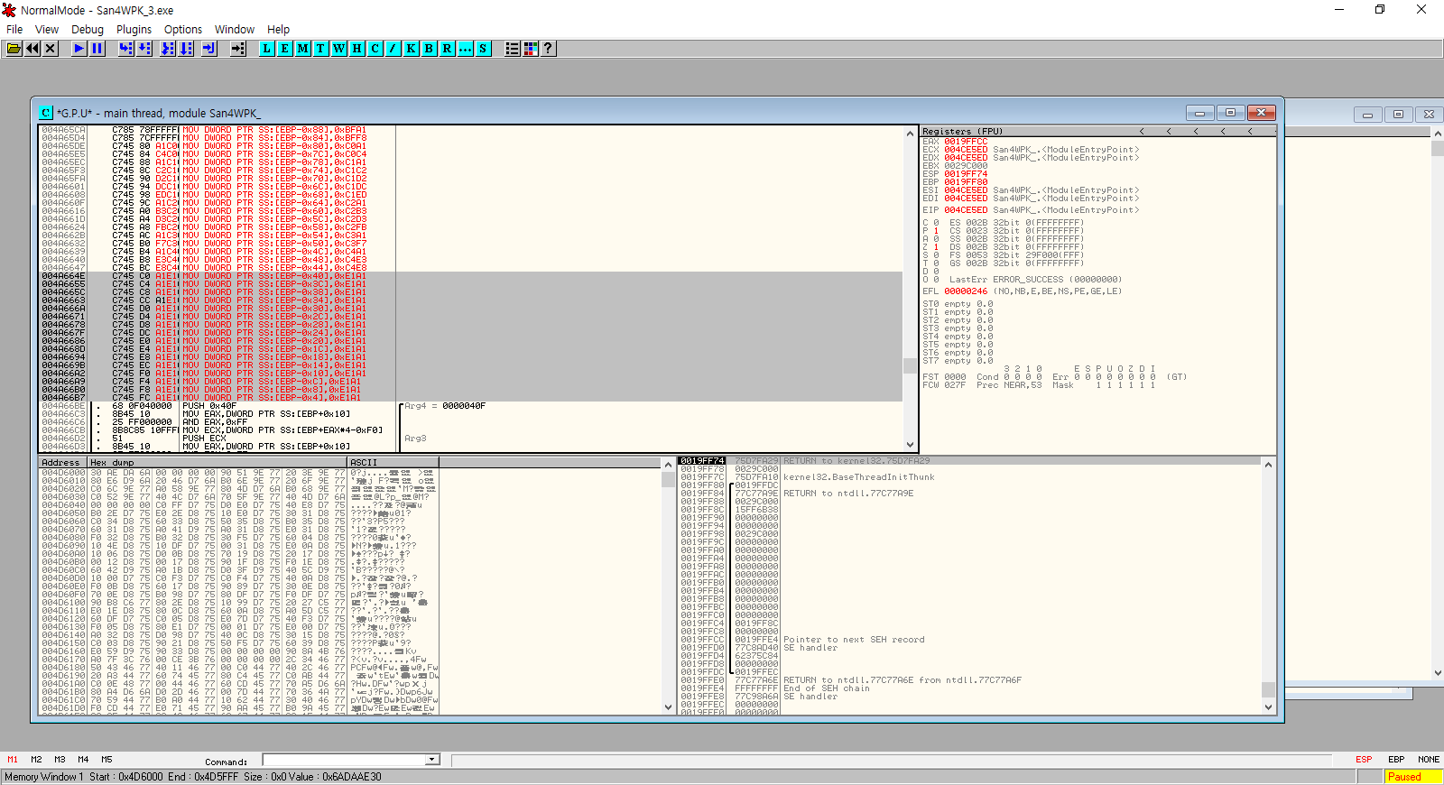Image resolution: width=1444 pixels, height=785 pixels.
Task: Click the Trace into toolbar icon
Action: click(x=168, y=49)
